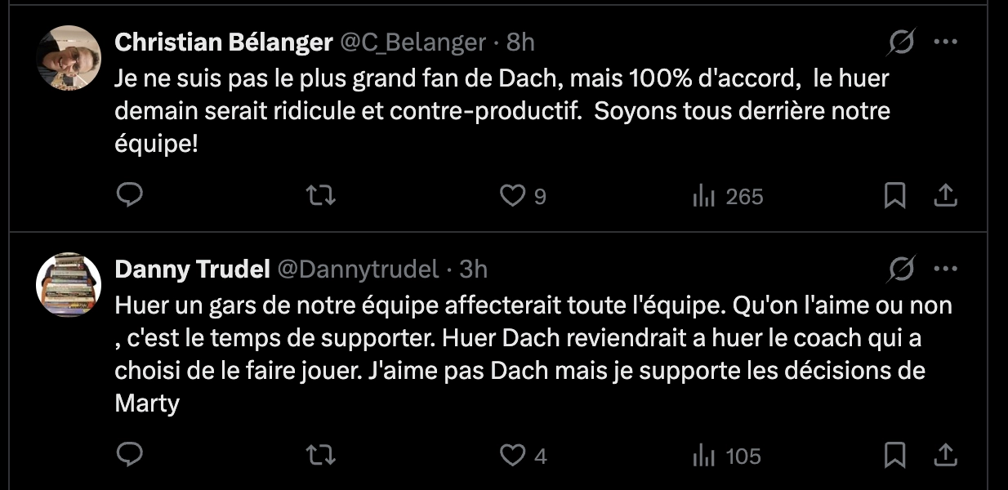View analytics on Christian Bélanger's tweet

pyautogui.click(x=703, y=196)
